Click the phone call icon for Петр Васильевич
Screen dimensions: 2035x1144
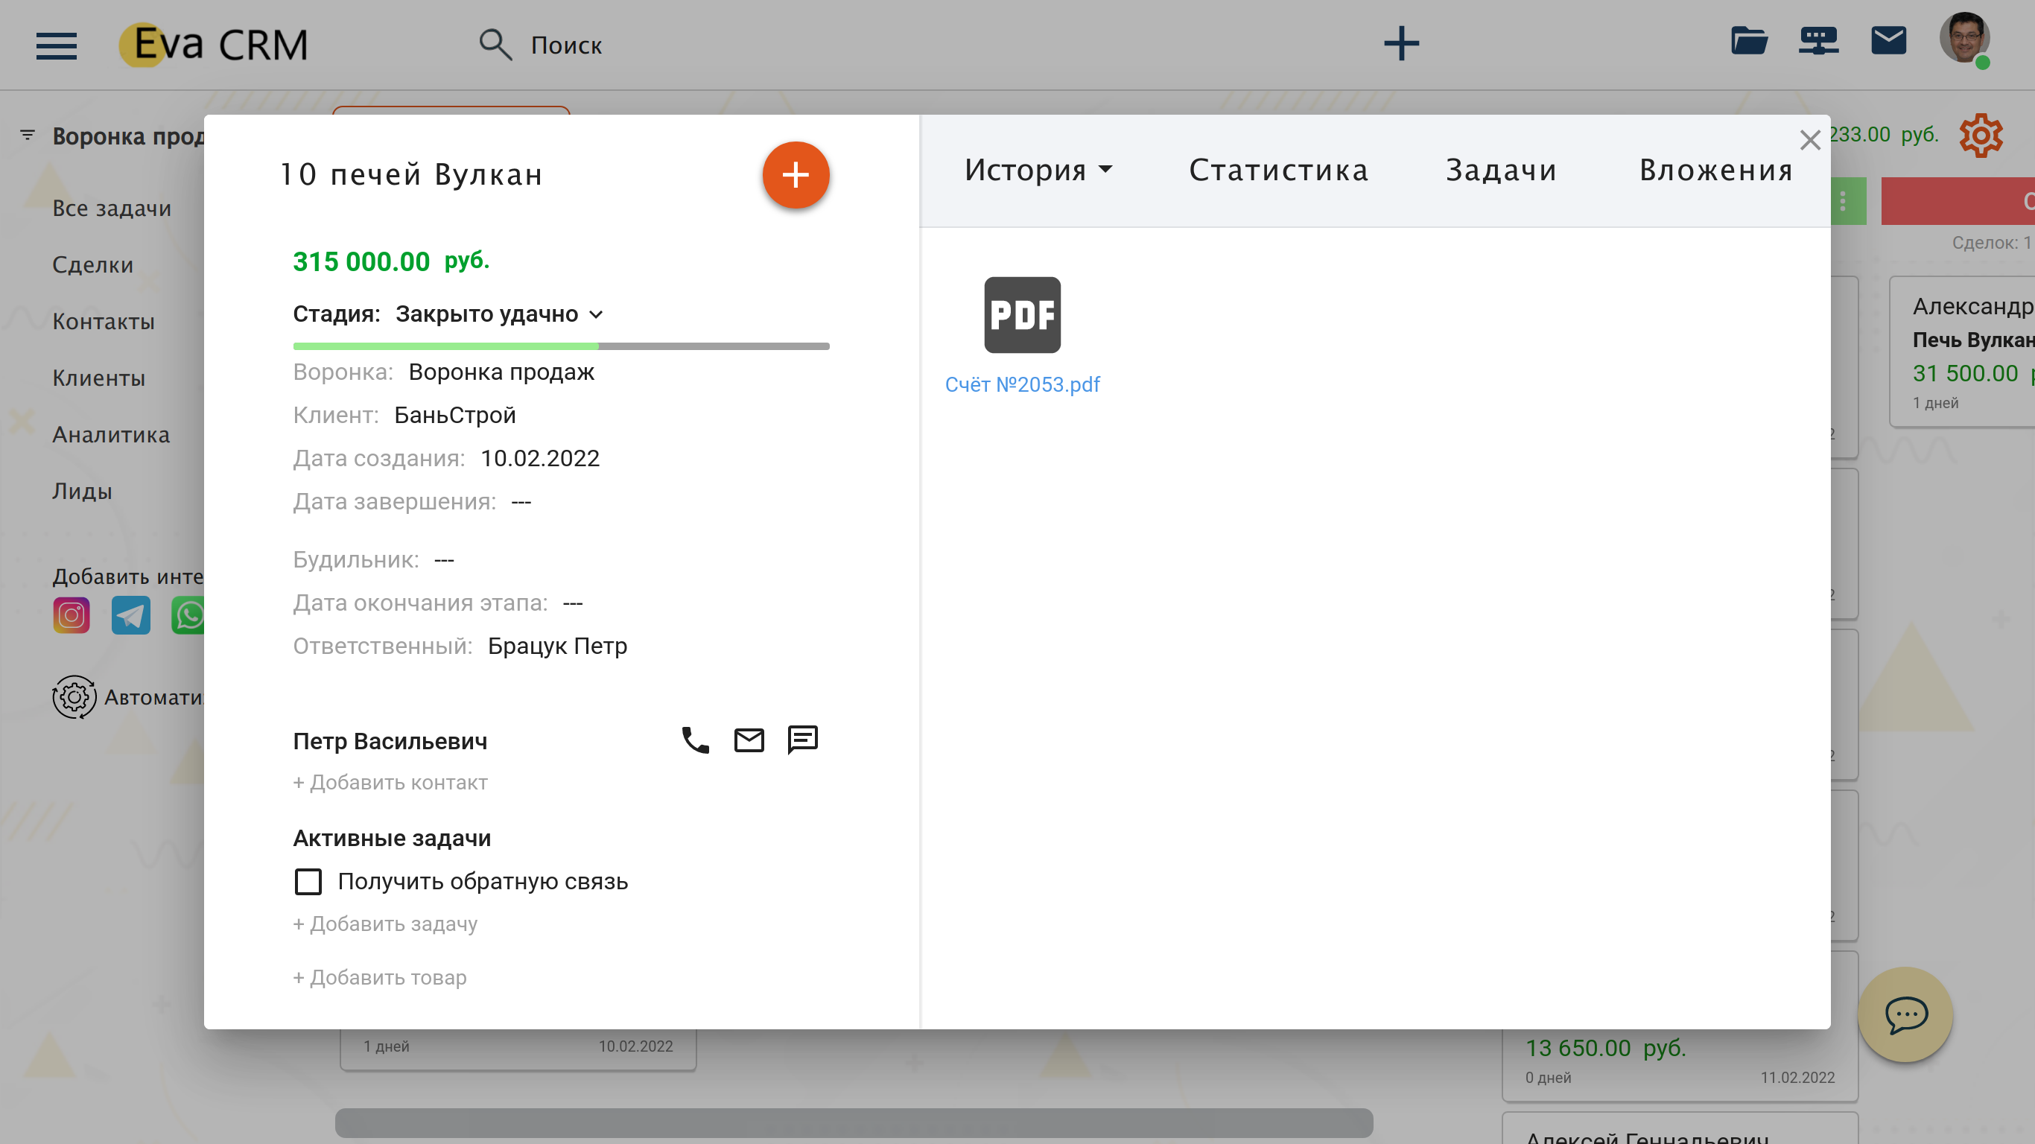(x=695, y=740)
